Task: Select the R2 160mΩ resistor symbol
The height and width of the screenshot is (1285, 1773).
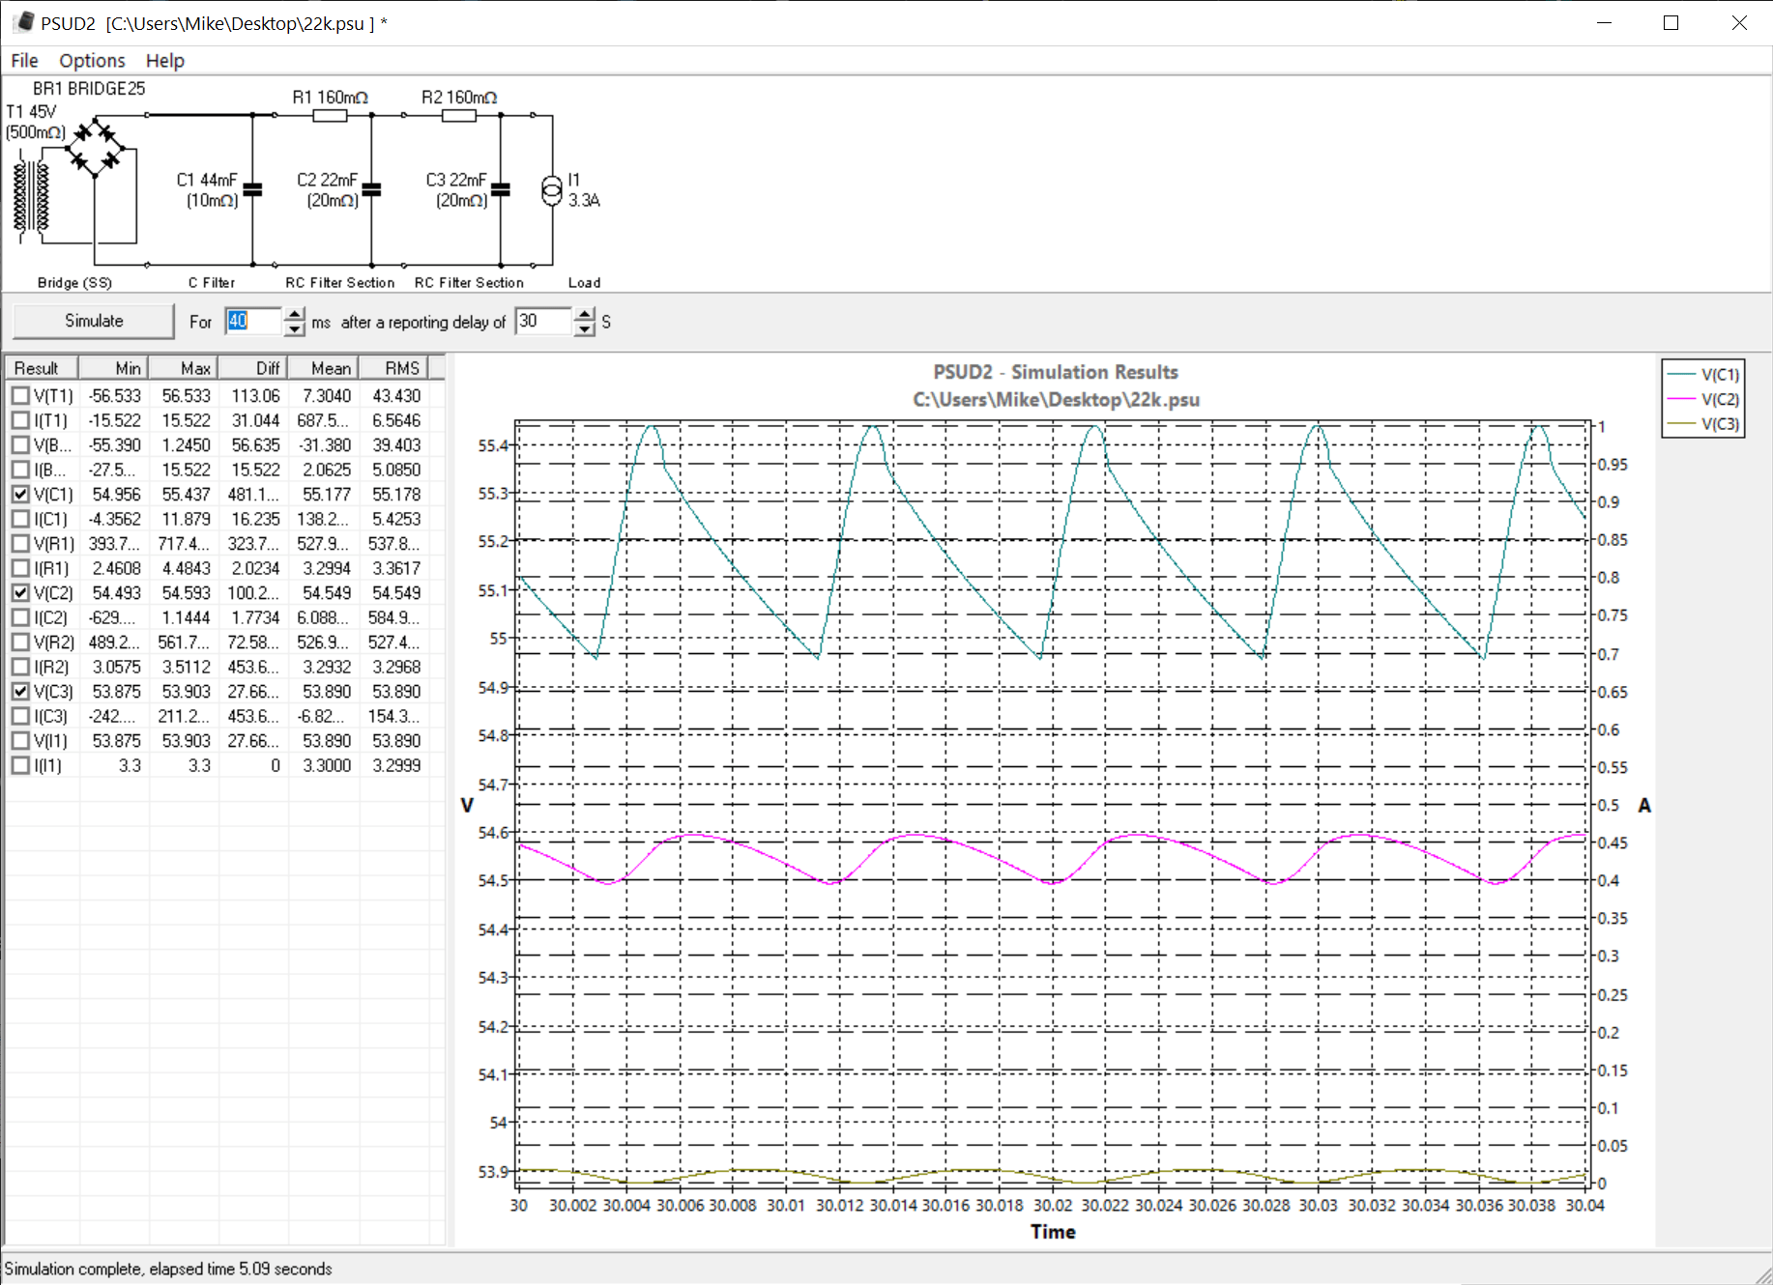Action: pos(459,115)
